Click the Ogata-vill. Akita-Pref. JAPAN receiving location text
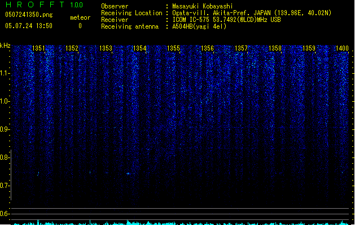 [252, 13]
